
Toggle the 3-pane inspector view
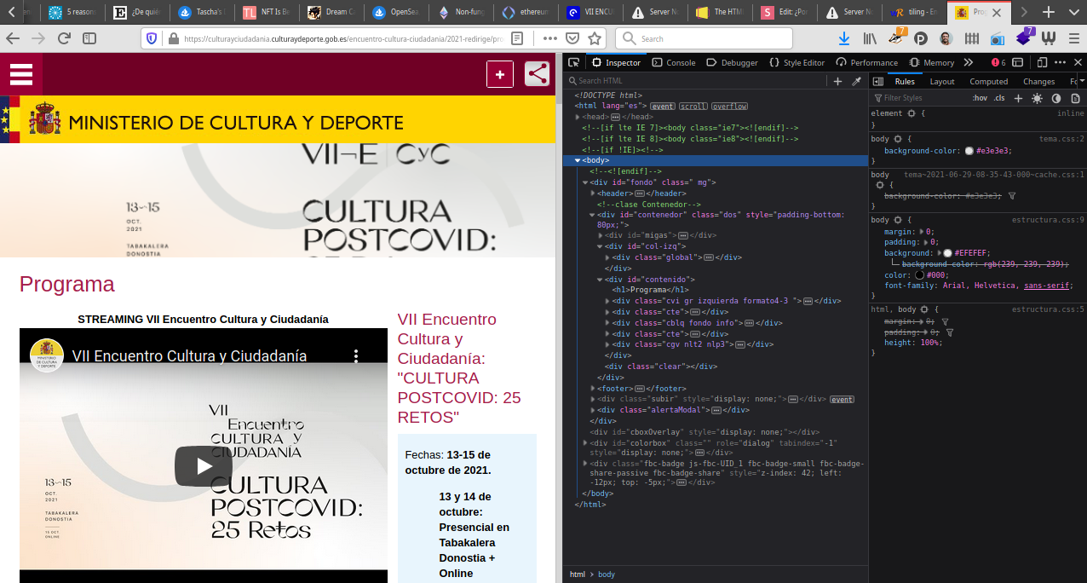(x=878, y=82)
